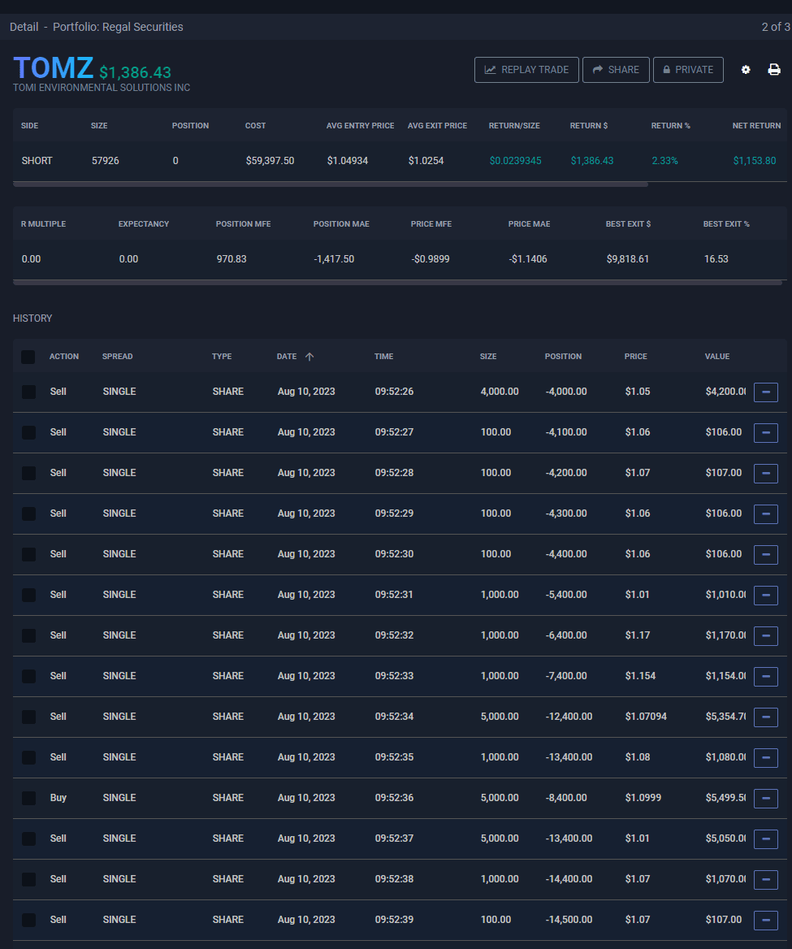Screen dimensions: 792x949
Task: Share this TOMZ trade
Action: click(x=616, y=70)
